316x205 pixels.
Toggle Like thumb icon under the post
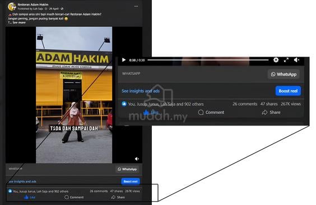point(26,197)
